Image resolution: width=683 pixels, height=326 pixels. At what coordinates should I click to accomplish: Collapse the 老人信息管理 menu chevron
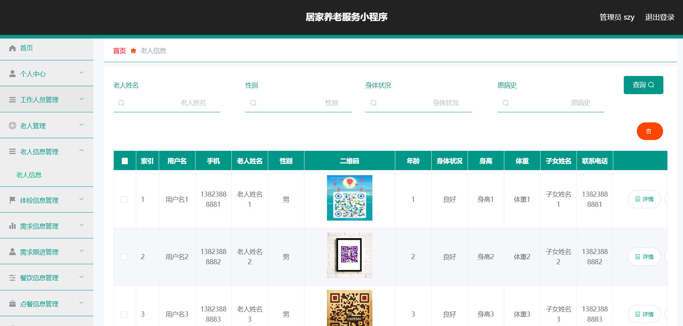pyautogui.click(x=81, y=150)
